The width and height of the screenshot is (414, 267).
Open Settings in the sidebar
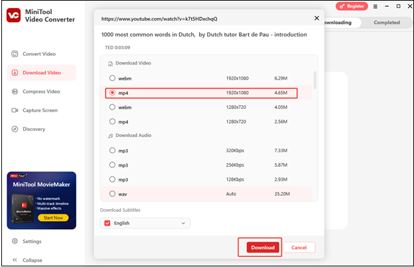32,241
